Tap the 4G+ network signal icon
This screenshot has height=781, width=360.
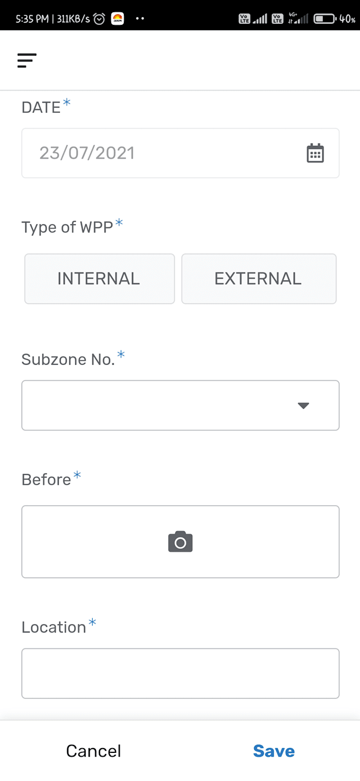[298, 19]
